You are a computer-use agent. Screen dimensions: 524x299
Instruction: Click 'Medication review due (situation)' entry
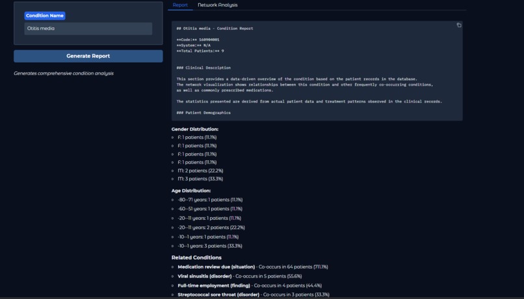(x=253, y=267)
